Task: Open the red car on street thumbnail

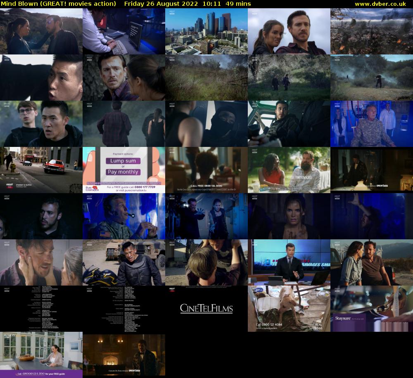Action: [41, 170]
